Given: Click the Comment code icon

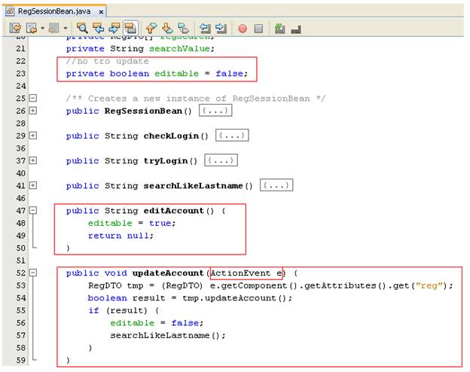Looking at the screenshot, I should pyautogui.click(x=296, y=29).
